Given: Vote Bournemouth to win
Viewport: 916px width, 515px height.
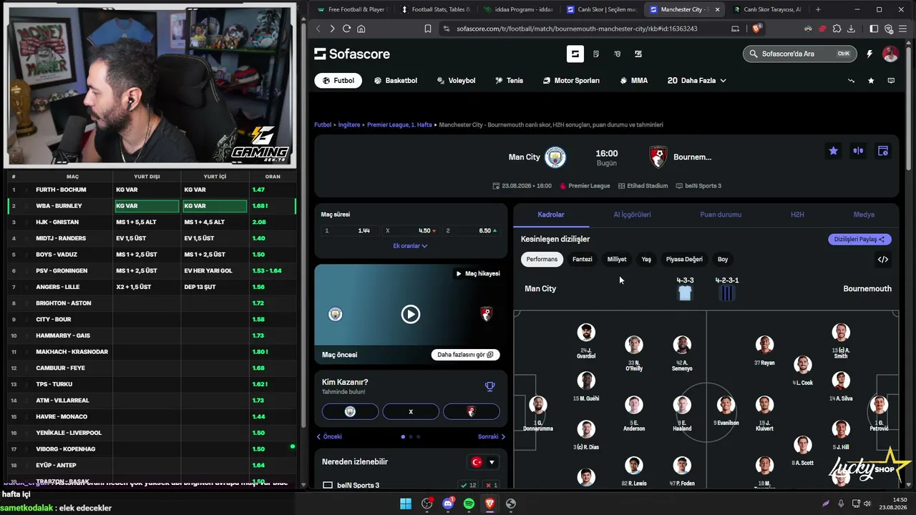Looking at the screenshot, I should click(x=471, y=412).
